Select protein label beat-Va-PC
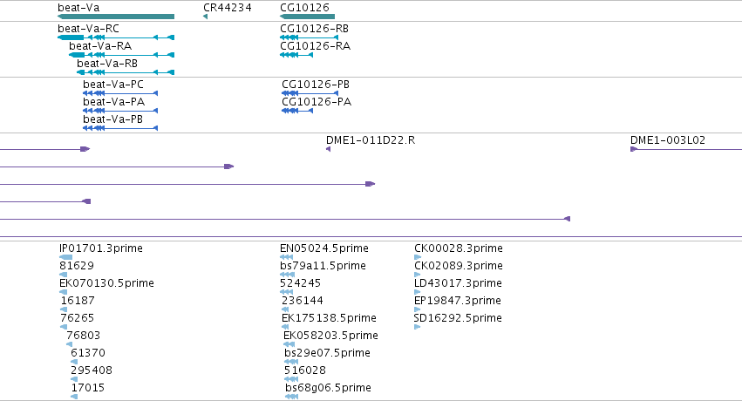742x401 pixels. point(113,85)
